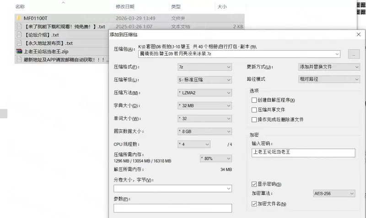The image size is (366, 218).
Task: Select the 最新地址及APP text file icon
Action: (19, 59)
